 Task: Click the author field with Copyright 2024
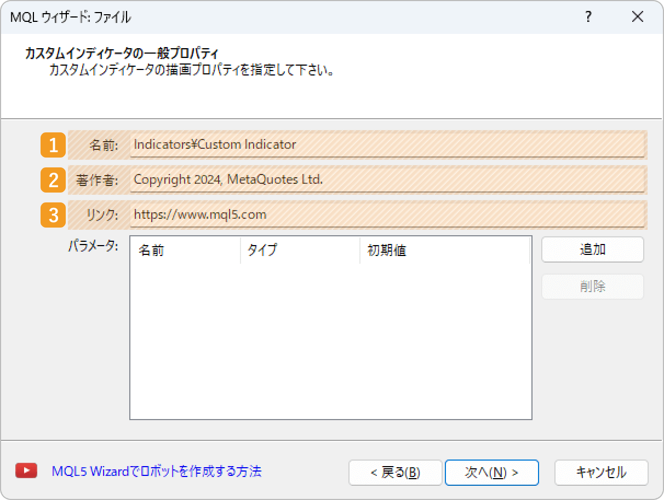tap(387, 180)
